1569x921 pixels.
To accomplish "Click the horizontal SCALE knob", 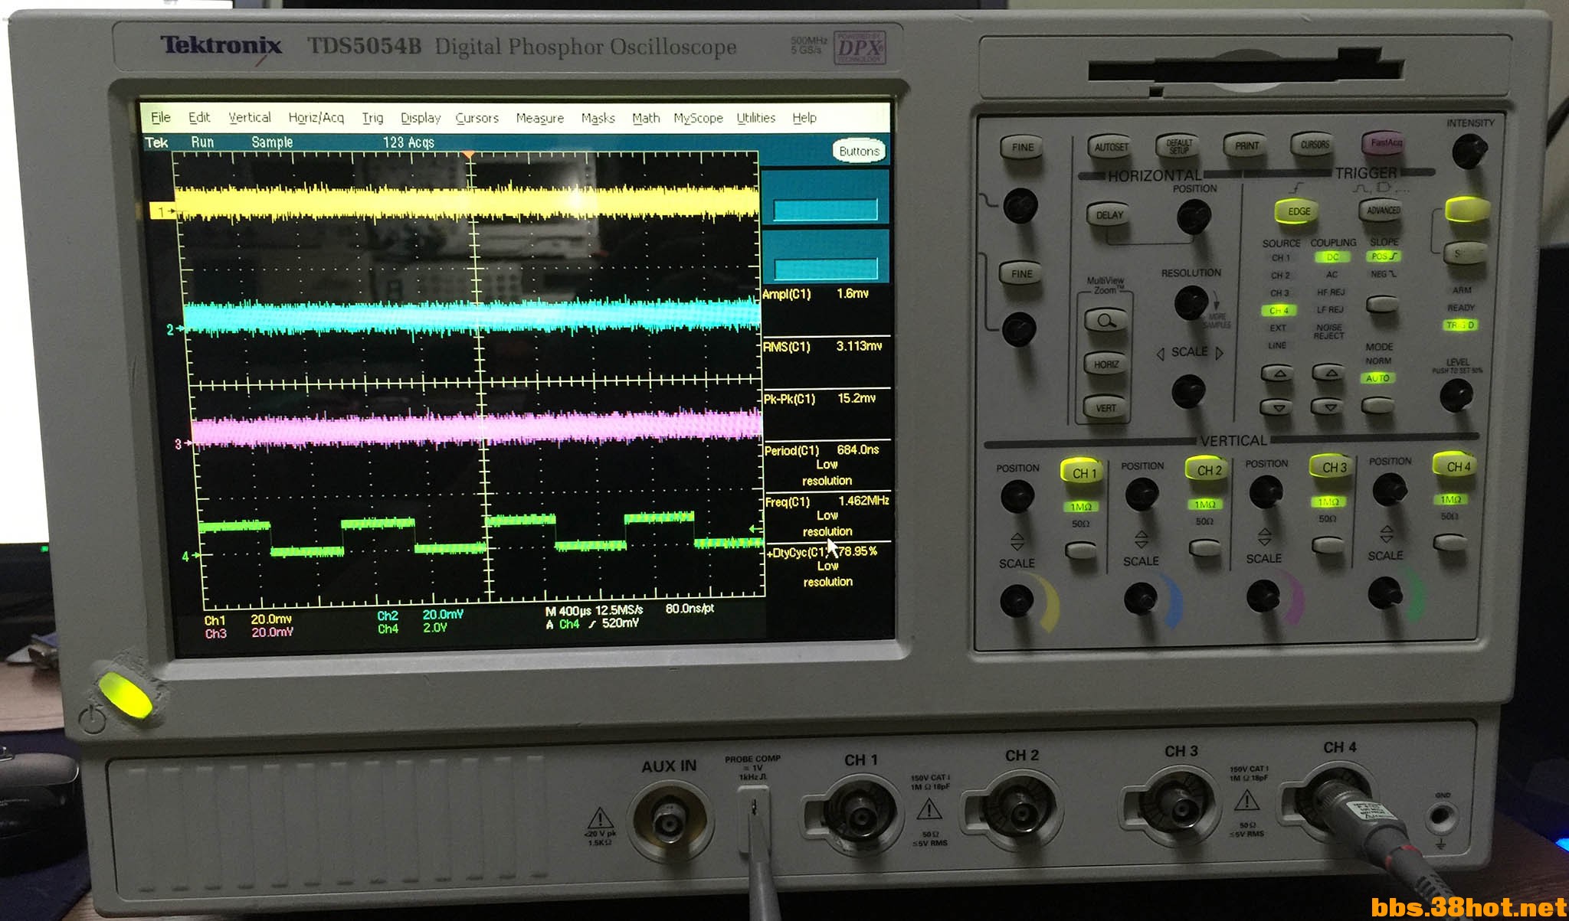I will (x=1188, y=391).
